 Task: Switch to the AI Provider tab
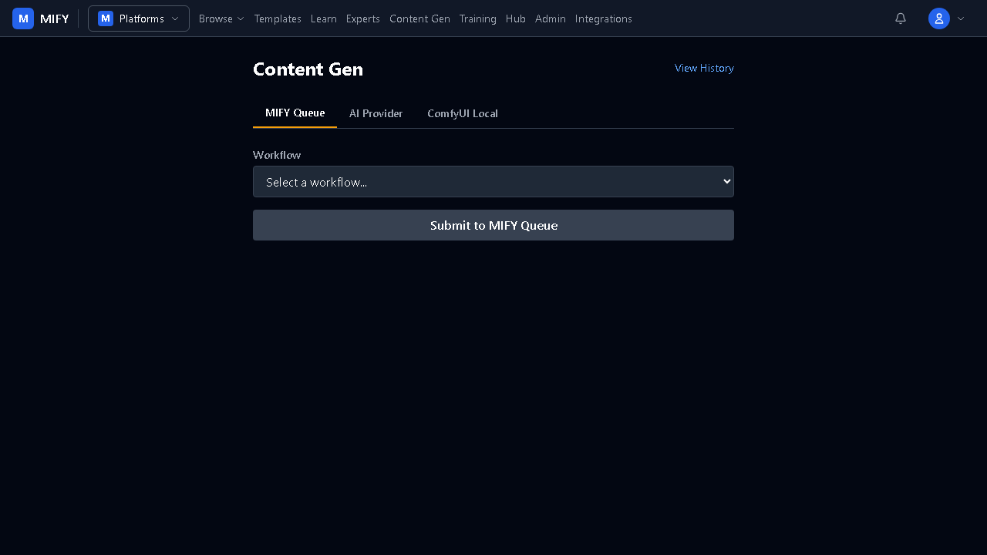coord(376,113)
